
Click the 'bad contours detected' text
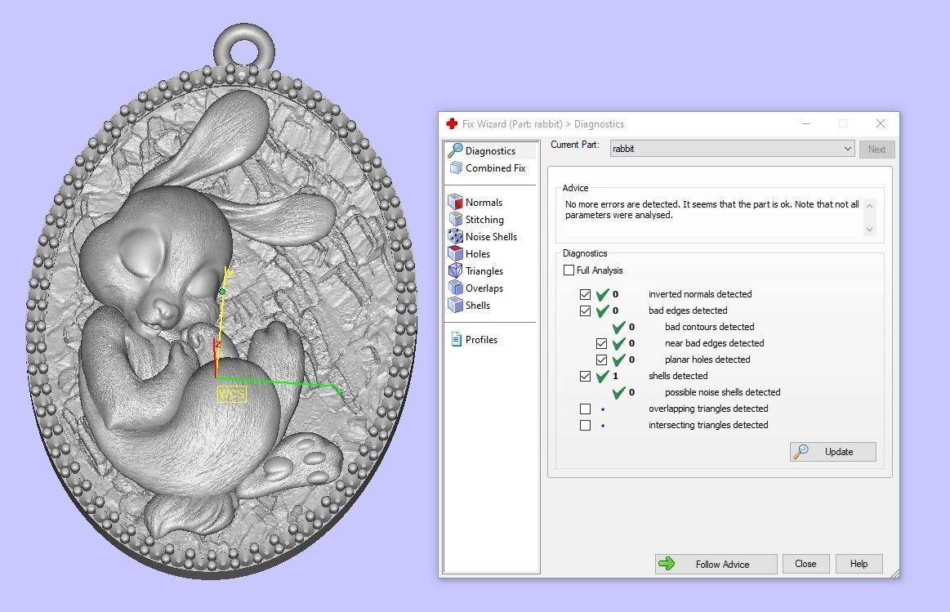710,327
